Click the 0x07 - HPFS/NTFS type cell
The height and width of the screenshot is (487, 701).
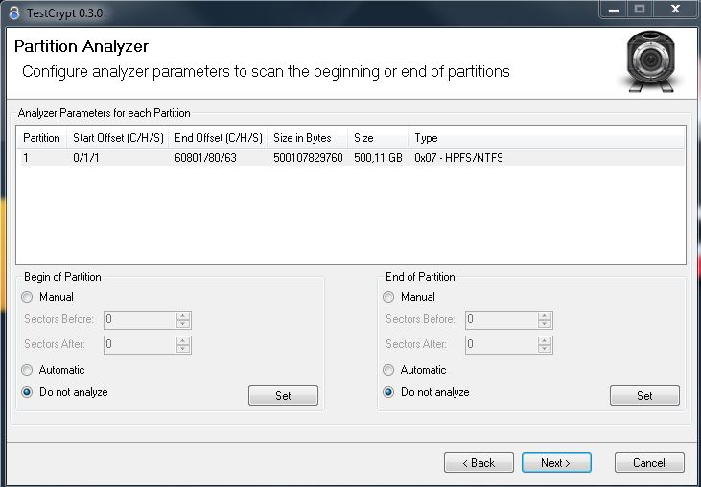458,158
